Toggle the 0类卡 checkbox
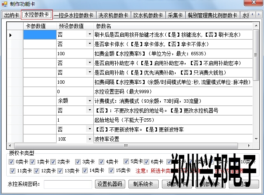This screenshot has height=195, width=264. pos(11,162)
